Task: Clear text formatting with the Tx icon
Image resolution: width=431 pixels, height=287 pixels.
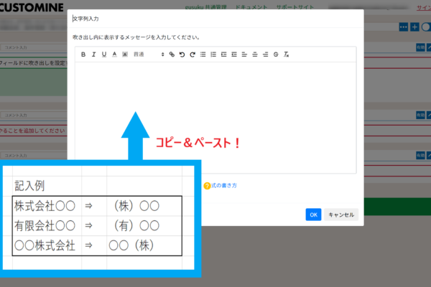Action: coord(287,55)
